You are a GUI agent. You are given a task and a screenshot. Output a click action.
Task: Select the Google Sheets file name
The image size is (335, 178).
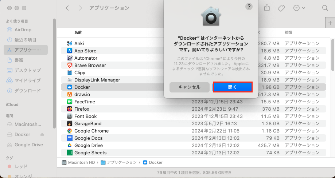tap(90, 153)
